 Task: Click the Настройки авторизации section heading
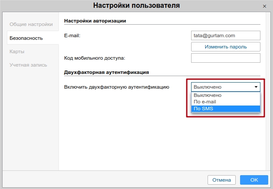click(x=95, y=21)
